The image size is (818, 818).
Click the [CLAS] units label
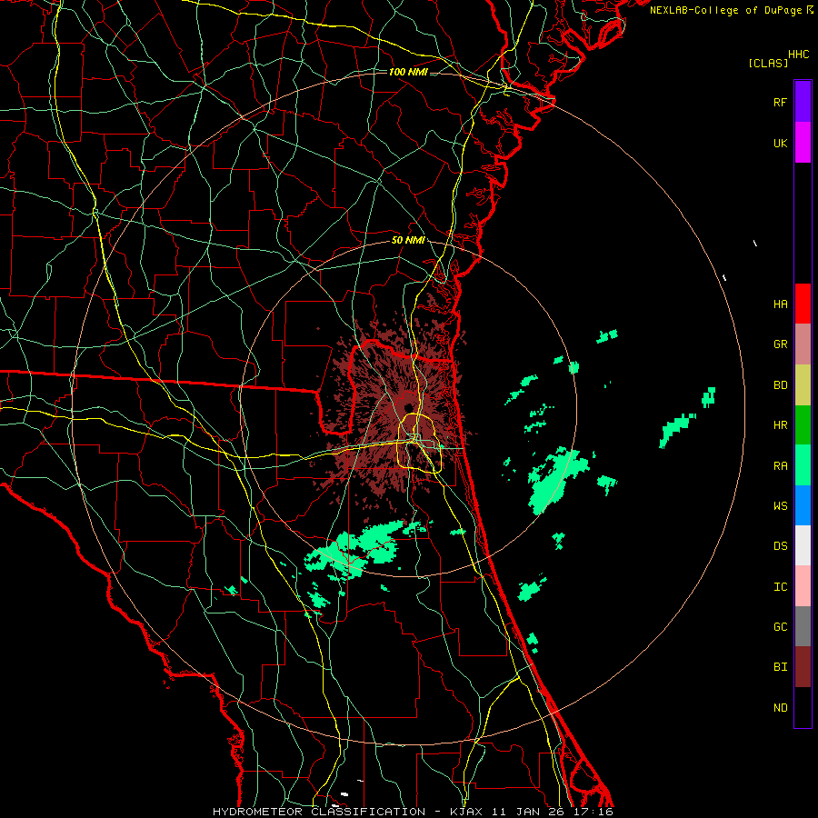pos(768,64)
